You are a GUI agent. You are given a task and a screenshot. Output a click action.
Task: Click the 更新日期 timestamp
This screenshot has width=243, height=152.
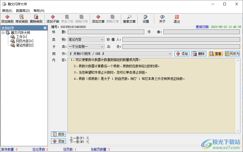[x=226, y=27]
